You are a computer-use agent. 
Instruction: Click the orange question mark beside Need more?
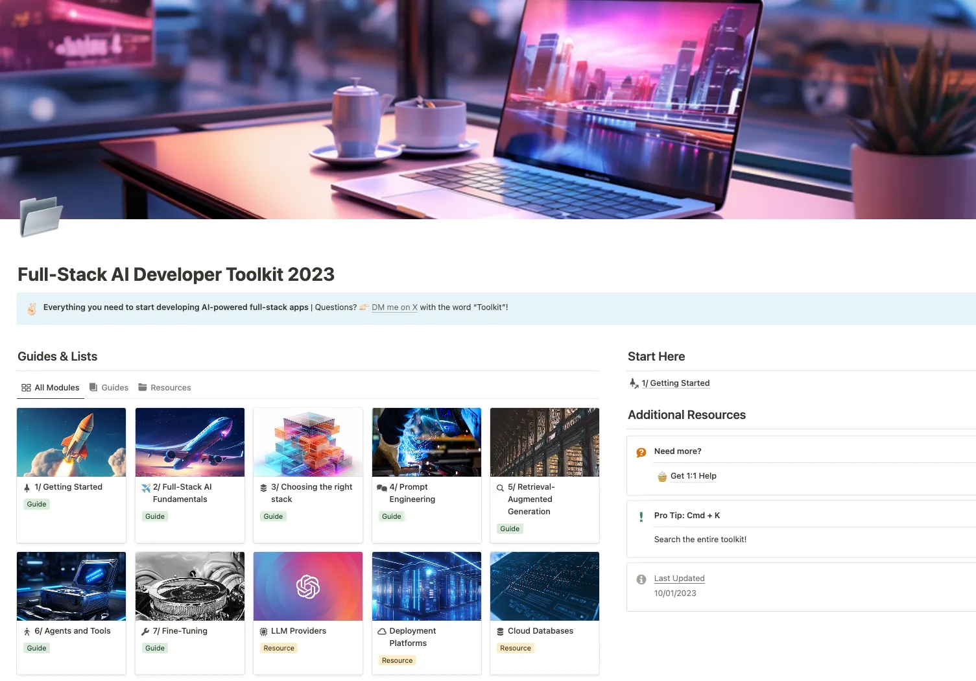click(x=641, y=451)
